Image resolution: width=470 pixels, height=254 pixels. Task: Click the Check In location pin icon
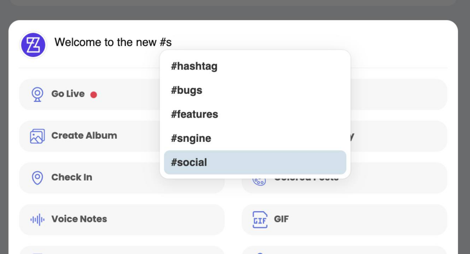(x=37, y=178)
